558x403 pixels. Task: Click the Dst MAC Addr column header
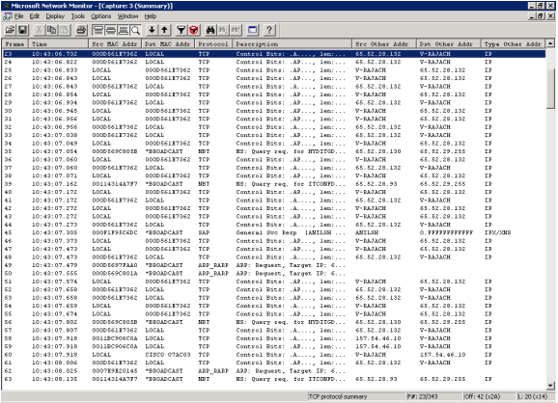pos(168,43)
